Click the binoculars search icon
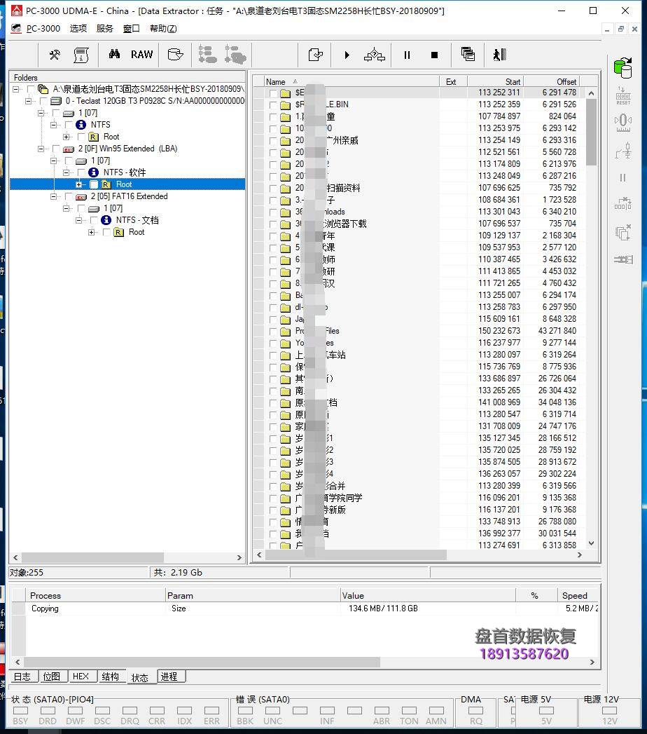The image size is (647, 734). coord(114,55)
